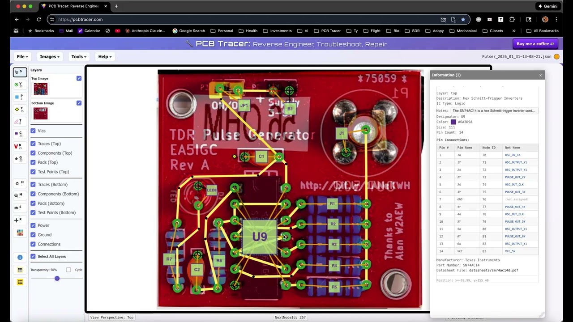Open the Mechanical bookmark folder

tap(463, 31)
